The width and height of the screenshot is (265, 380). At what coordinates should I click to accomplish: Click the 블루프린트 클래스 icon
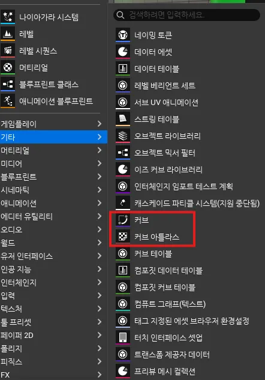click(8, 84)
